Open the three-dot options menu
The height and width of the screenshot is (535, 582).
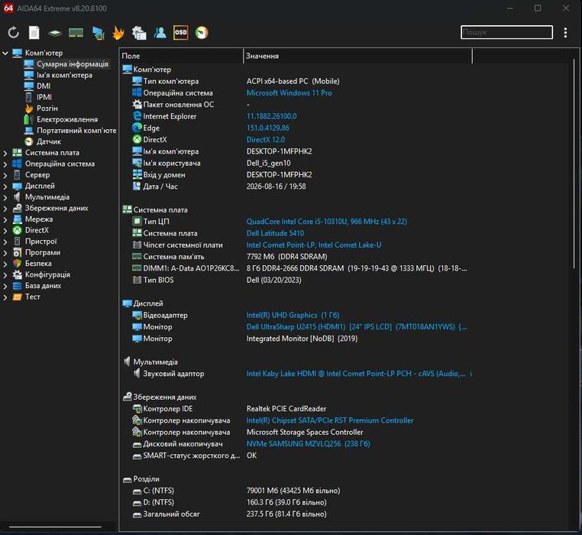pyautogui.click(x=565, y=33)
